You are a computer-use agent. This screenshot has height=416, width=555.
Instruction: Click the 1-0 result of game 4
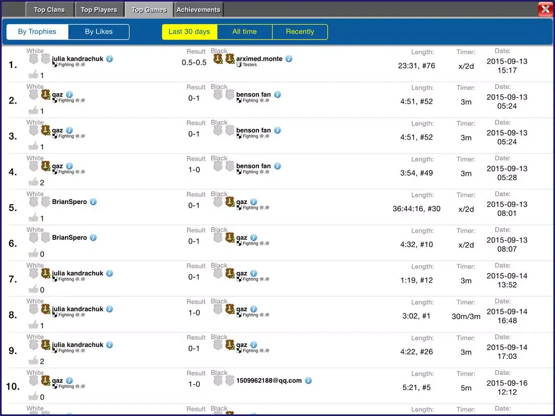click(194, 170)
